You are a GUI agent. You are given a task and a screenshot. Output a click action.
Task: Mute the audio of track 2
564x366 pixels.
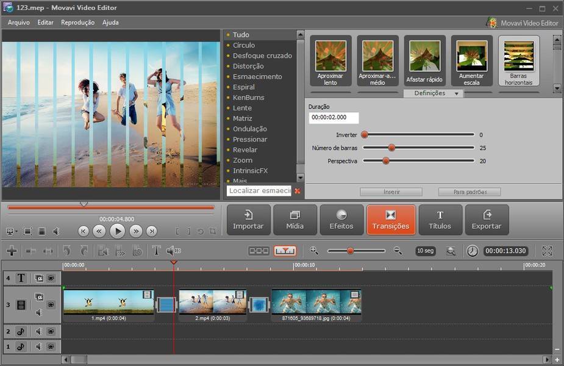38,331
